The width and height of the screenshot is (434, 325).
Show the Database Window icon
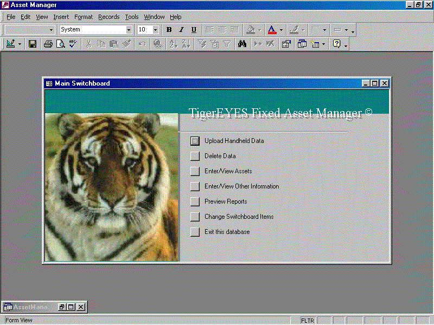(302, 44)
